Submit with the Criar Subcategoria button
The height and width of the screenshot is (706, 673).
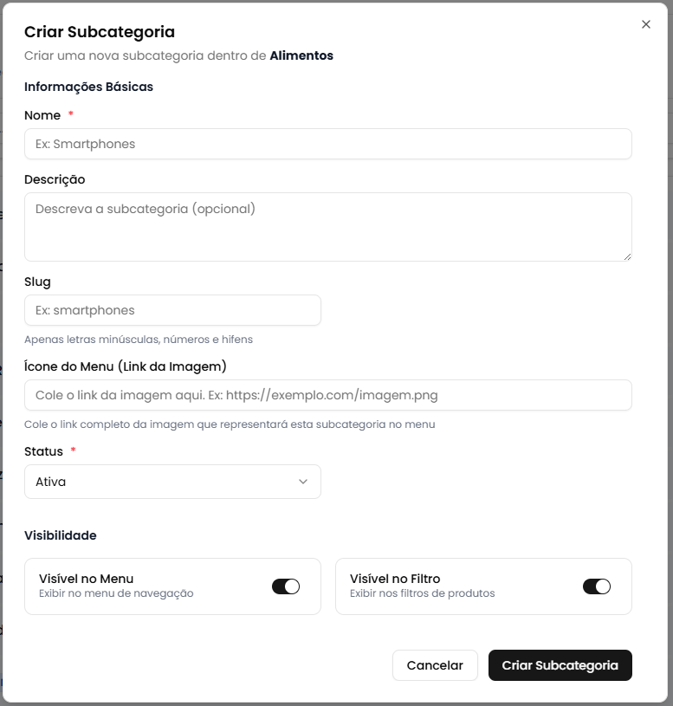(560, 665)
